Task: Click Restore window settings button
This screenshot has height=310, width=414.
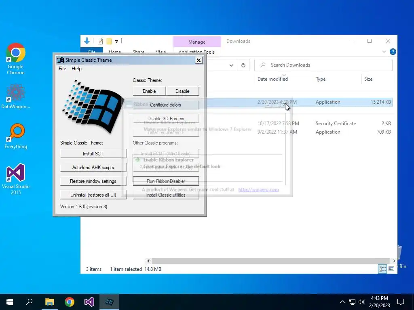Action: point(93,181)
